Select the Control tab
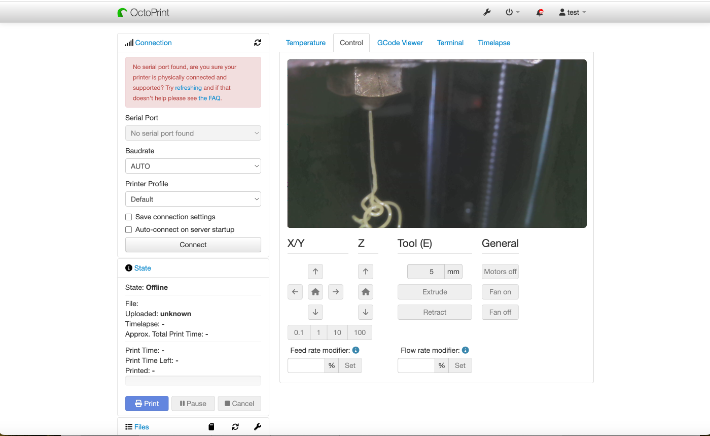710x436 pixels. [x=351, y=43]
